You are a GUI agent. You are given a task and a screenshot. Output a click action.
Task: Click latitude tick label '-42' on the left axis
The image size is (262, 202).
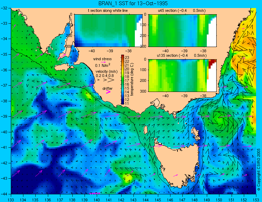tap(4, 163)
